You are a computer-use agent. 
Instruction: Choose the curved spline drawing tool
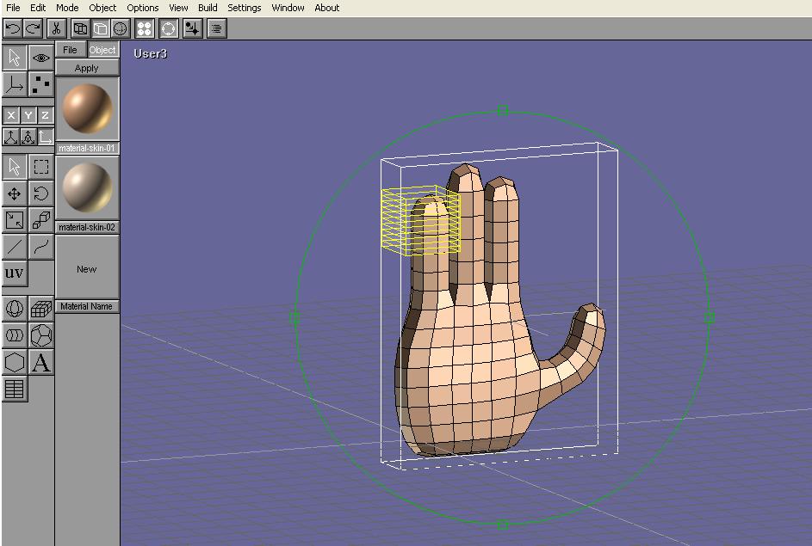(x=41, y=247)
